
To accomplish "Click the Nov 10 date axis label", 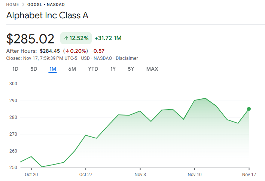I will pos(195,175).
